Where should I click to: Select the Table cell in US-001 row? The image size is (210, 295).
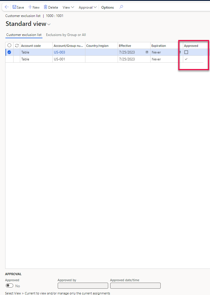coord(36,59)
